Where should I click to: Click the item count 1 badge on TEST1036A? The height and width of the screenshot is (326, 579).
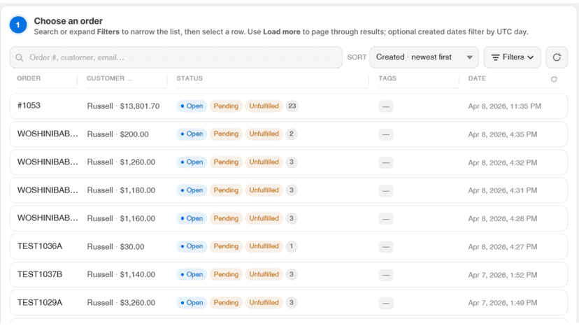pyautogui.click(x=292, y=246)
